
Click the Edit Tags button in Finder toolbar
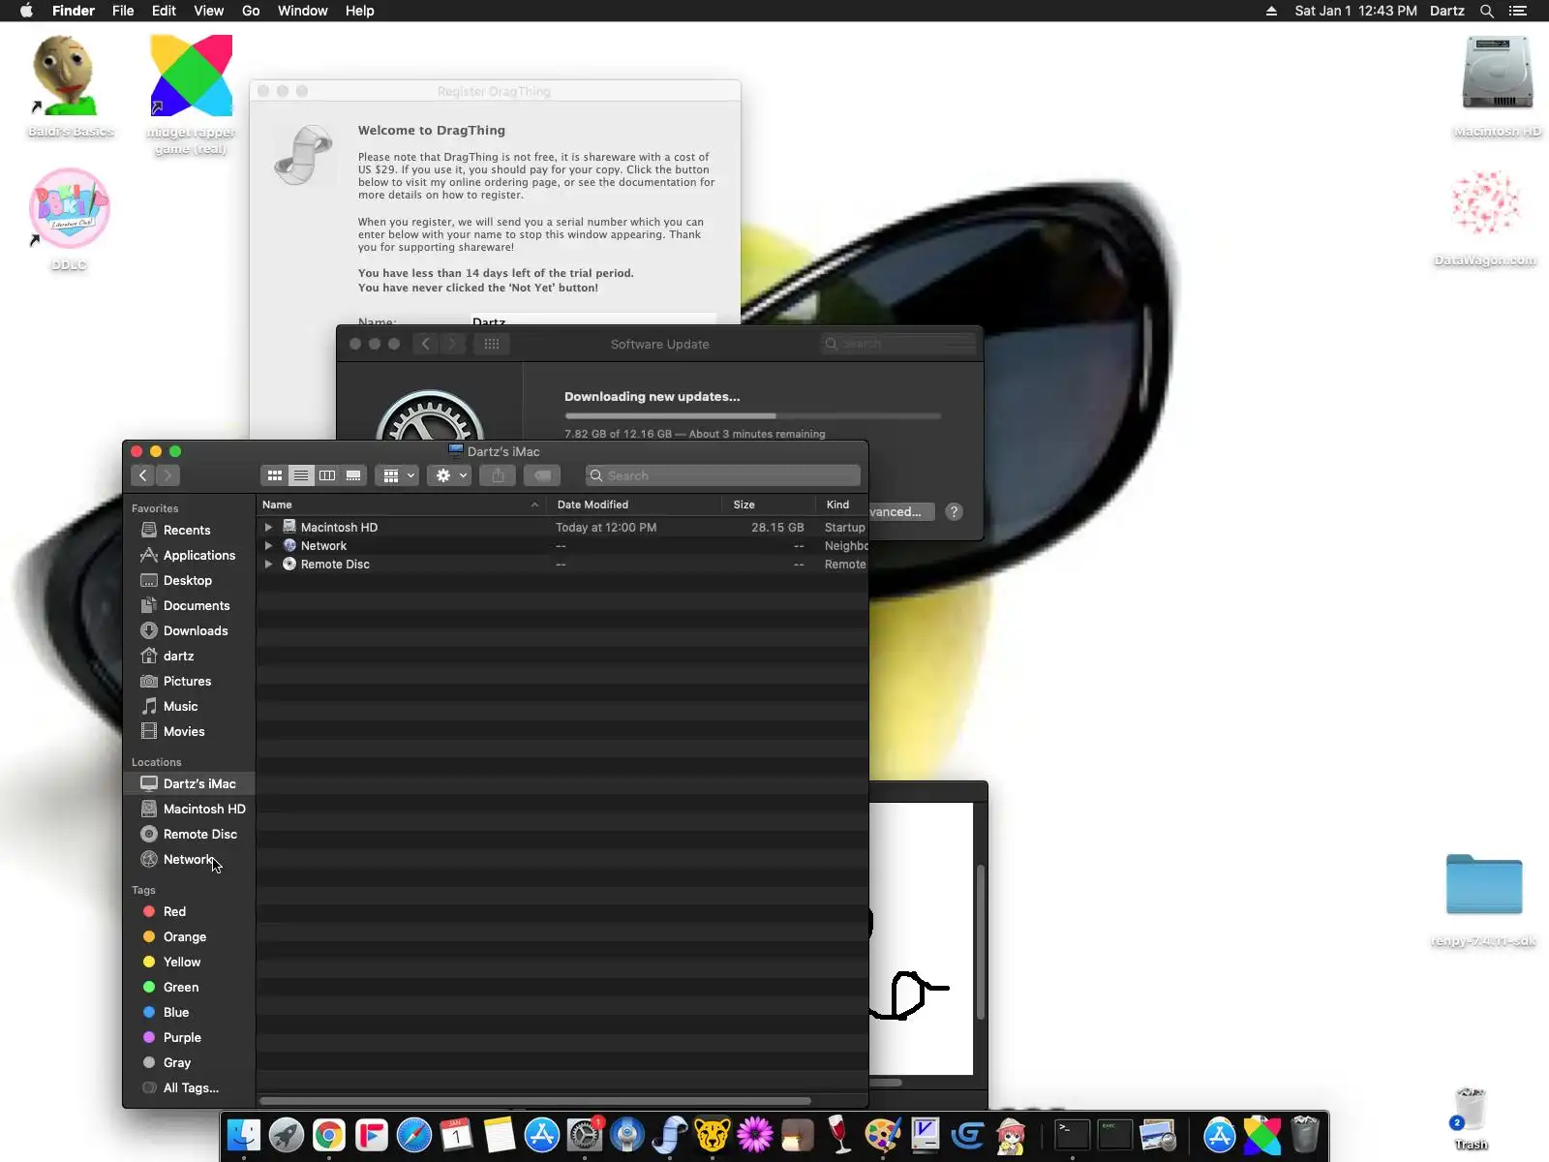(542, 475)
